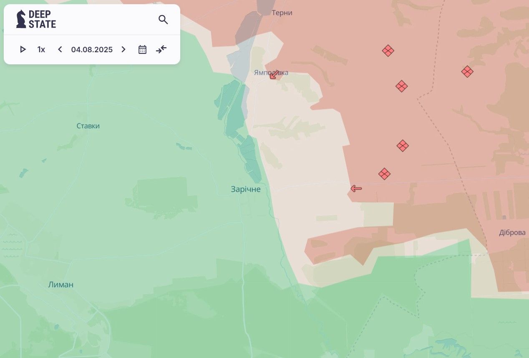This screenshot has width=529, height=358.
Task: Click the red arrow east of Зарічне
Action: tap(356, 189)
